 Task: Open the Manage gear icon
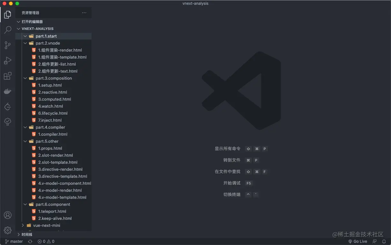click(x=8, y=230)
